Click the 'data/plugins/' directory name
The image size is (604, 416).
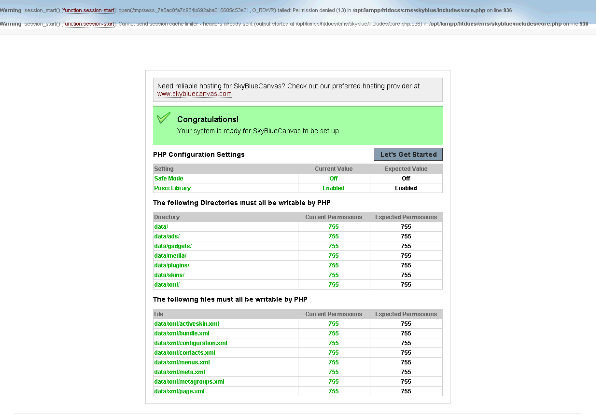coord(171,265)
